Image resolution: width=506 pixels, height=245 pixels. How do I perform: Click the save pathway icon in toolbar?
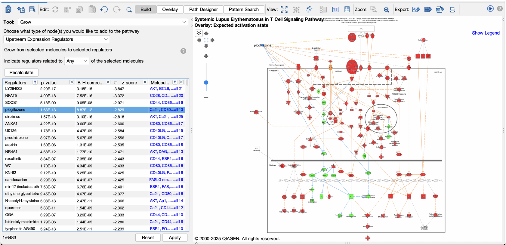(x=8, y=9)
